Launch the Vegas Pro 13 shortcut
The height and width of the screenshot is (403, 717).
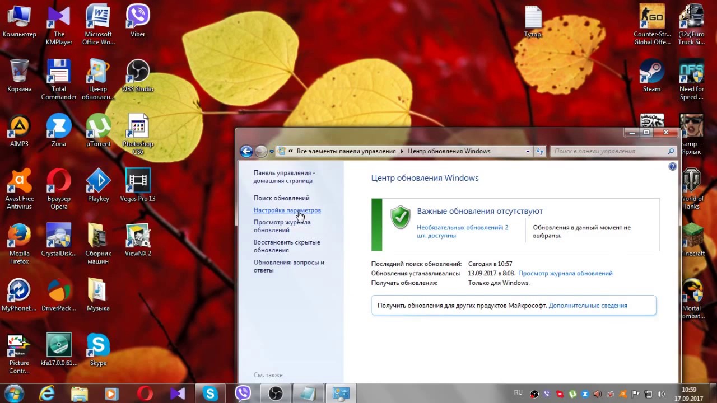pos(138,185)
